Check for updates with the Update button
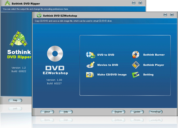This screenshot has width=178, height=128. 137,112
